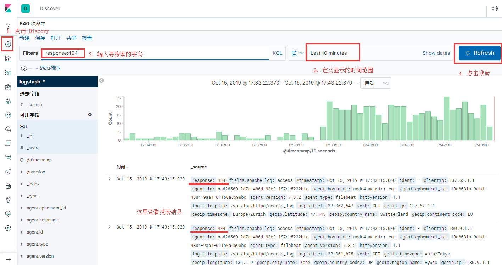Click in the response:404 query input
This screenshot has width=502, height=265.
155,53
